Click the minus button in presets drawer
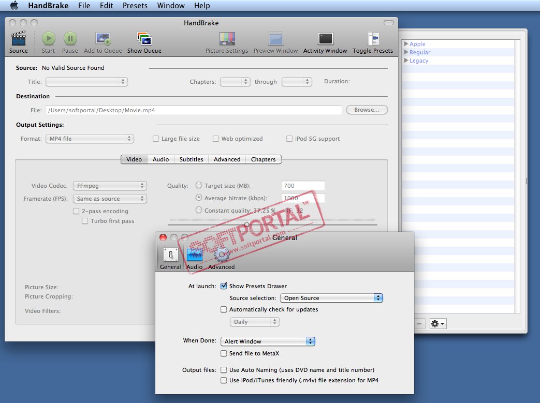The image size is (540, 403). [419, 324]
